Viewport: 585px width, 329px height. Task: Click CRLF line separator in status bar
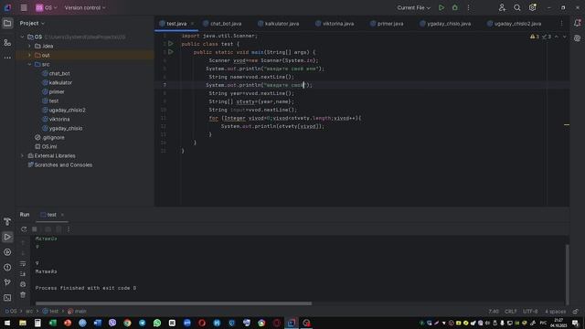point(511,311)
